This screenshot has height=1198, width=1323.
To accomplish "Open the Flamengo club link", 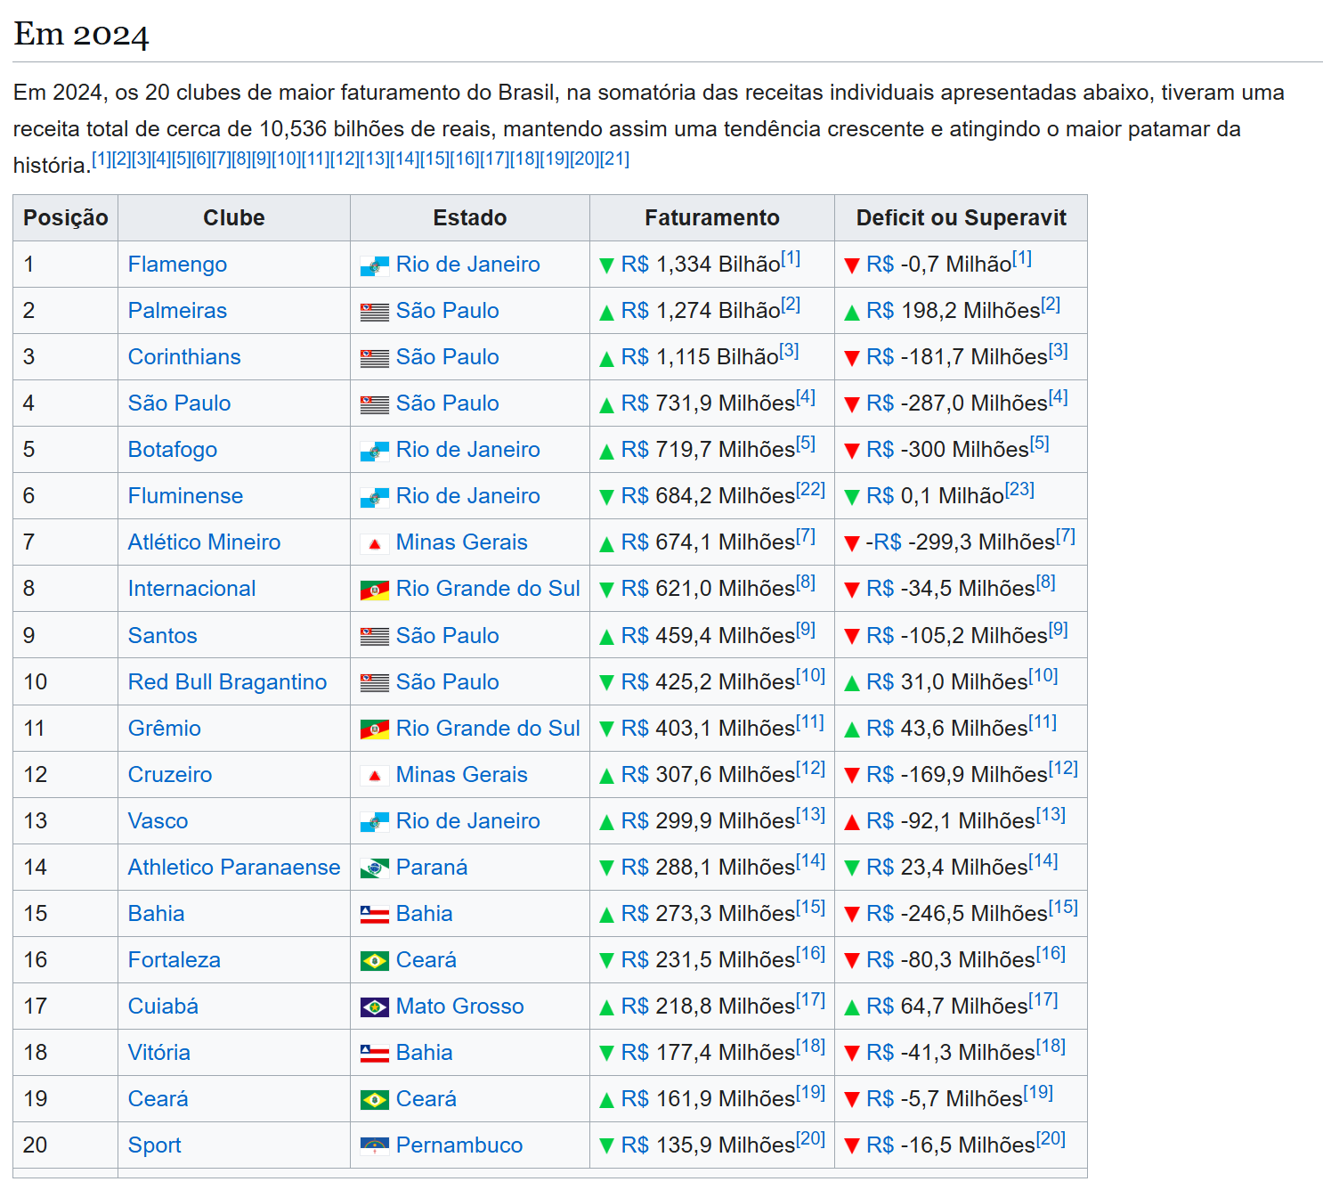I will (x=177, y=265).
